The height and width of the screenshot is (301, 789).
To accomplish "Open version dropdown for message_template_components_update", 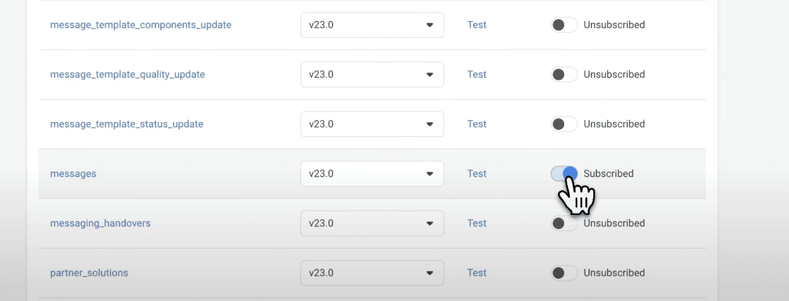I will (x=372, y=25).
